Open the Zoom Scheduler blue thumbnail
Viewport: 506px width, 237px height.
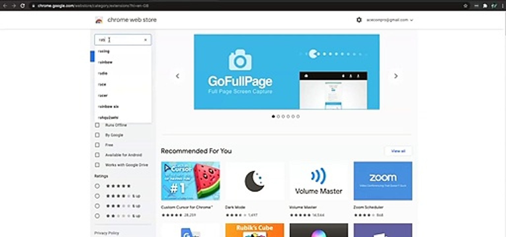click(383, 181)
